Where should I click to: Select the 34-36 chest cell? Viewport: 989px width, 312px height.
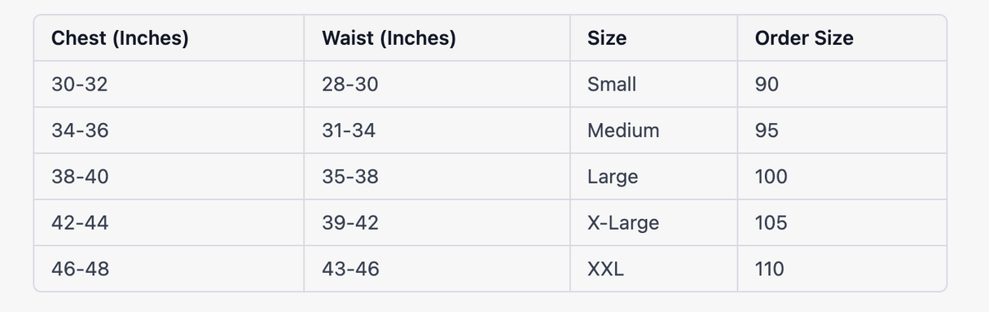click(x=169, y=130)
